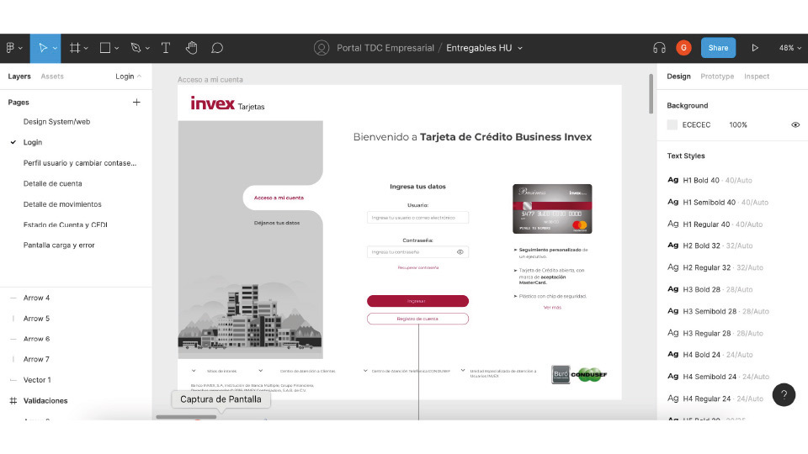The image size is (808, 454).
Task: Click the ECECEC hex color value
Action: click(x=696, y=124)
